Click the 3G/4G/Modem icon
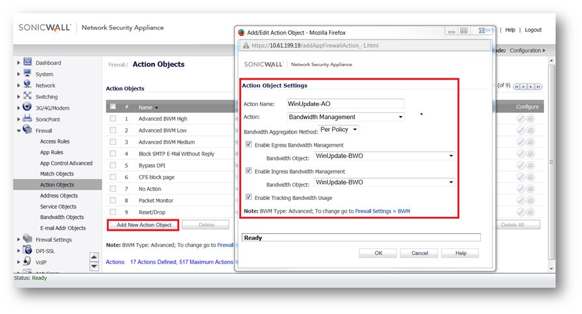The width and height of the screenshot is (582, 314). [28, 107]
